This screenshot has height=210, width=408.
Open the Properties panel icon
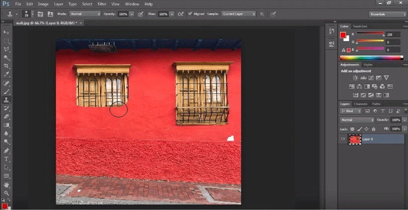pyautogui.click(x=331, y=43)
